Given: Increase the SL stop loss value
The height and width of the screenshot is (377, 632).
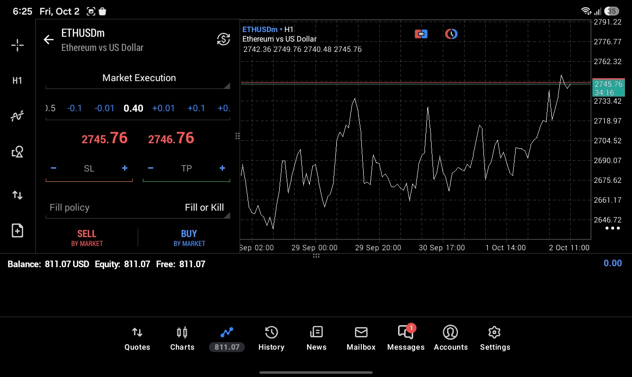Looking at the screenshot, I should pyautogui.click(x=125, y=168).
